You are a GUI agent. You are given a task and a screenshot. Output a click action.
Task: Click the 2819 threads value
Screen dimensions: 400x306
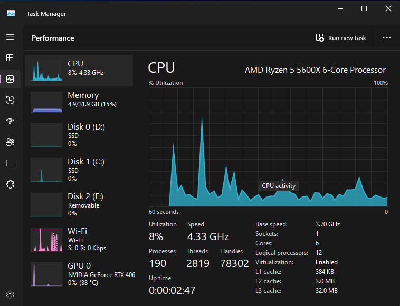(x=198, y=263)
